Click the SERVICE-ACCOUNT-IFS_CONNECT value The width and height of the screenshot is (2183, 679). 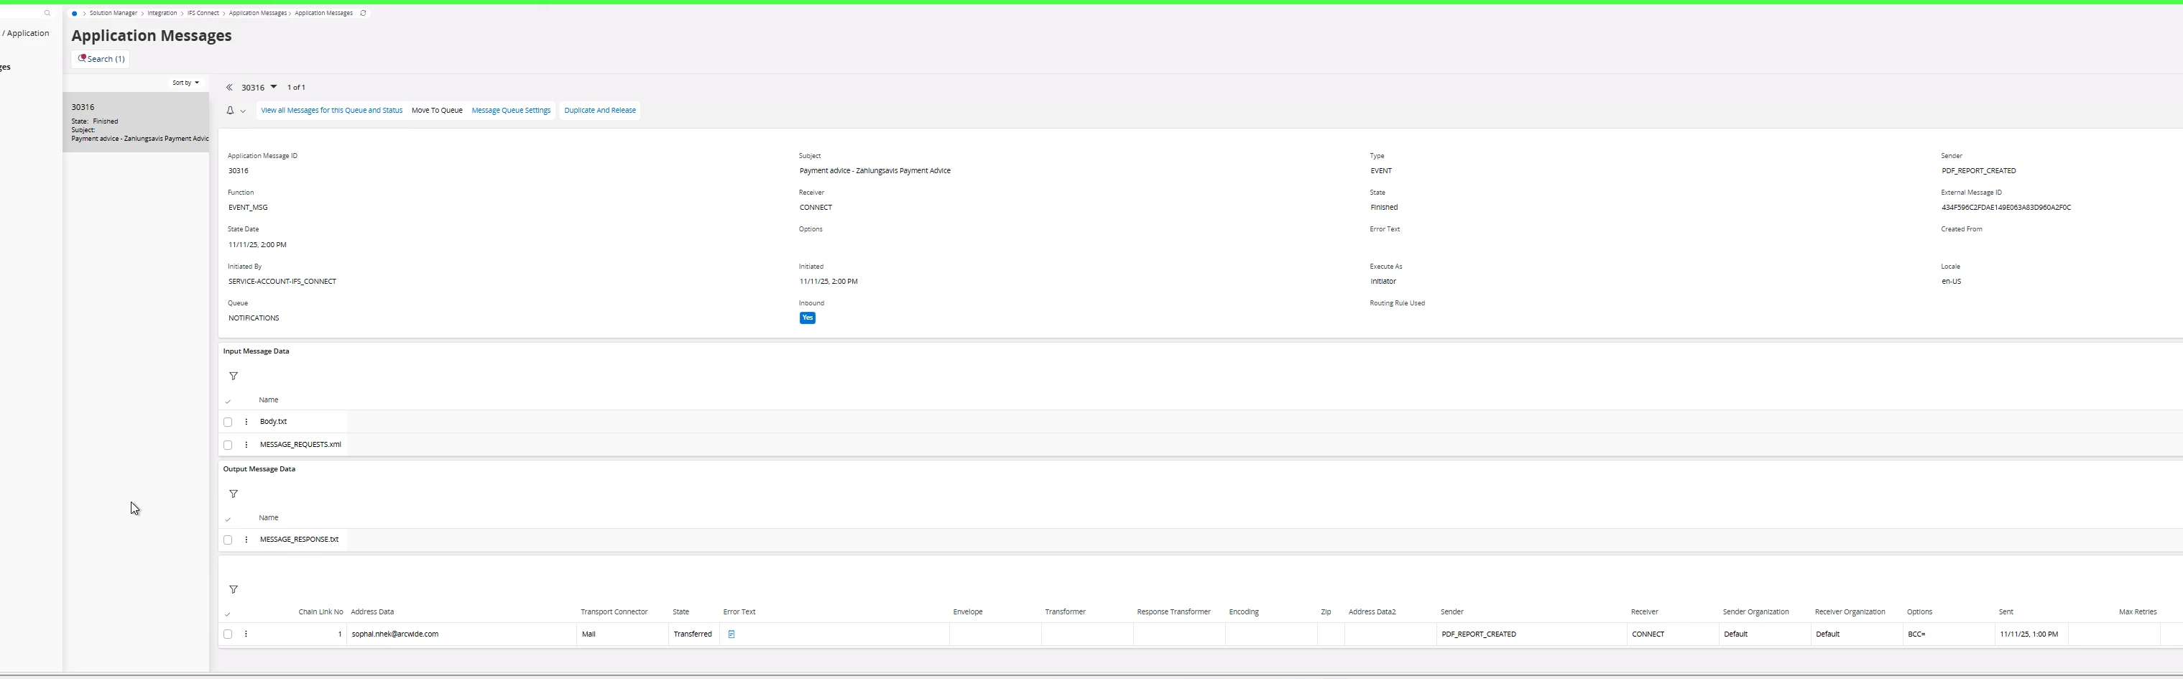click(282, 282)
